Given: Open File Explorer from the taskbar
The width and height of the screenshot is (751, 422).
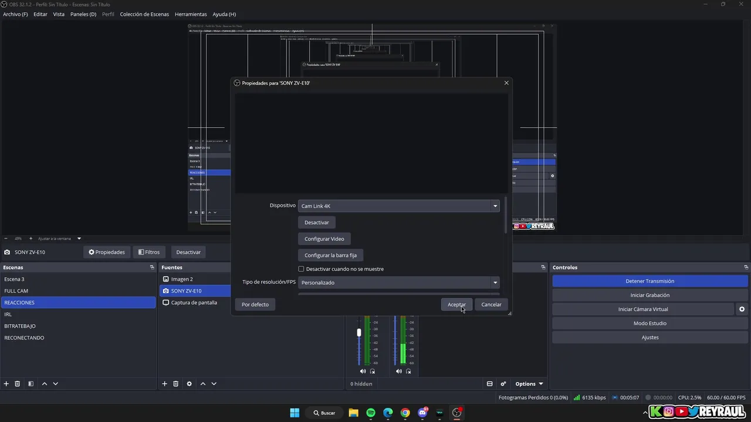Looking at the screenshot, I should (353, 413).
